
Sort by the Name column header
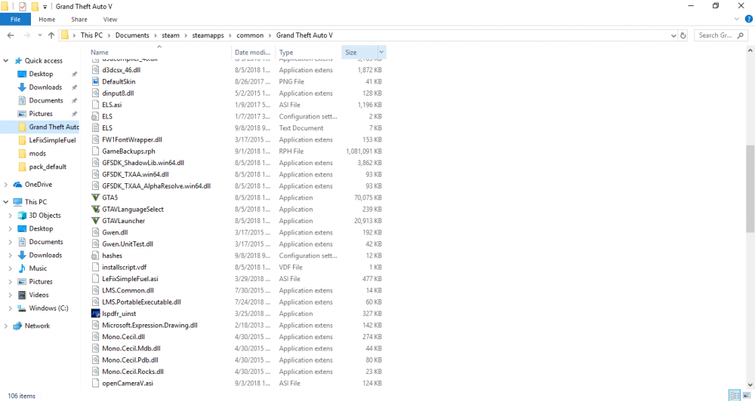click(160, 52)
